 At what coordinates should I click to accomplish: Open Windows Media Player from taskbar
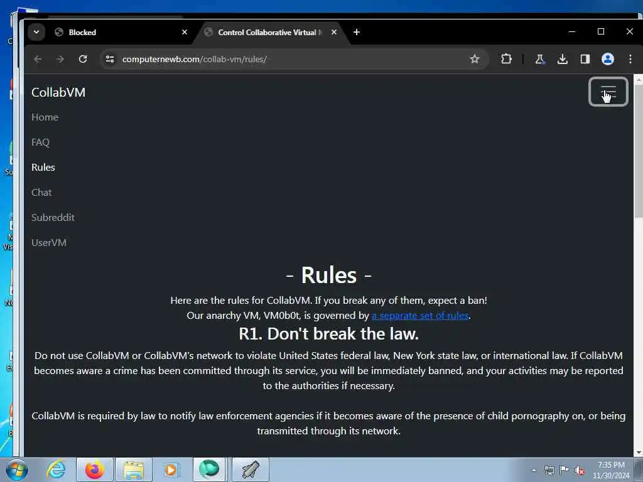(171, 469)
